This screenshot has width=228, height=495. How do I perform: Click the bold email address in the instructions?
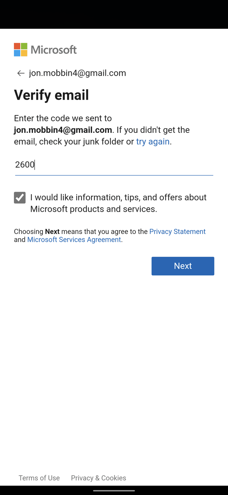coord(63,130)
